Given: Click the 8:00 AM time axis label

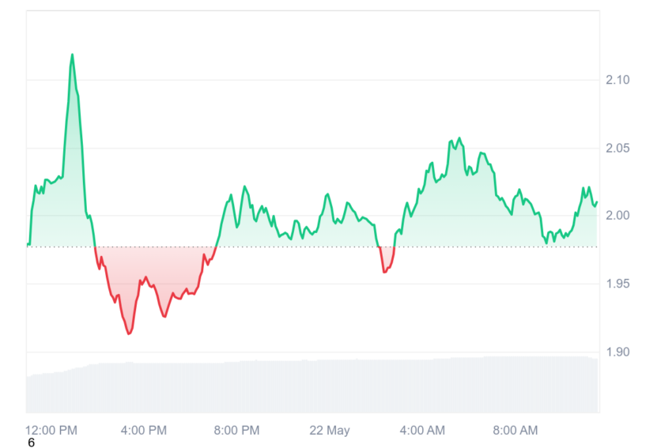Looking at the screenshot, I should point(515,430).
